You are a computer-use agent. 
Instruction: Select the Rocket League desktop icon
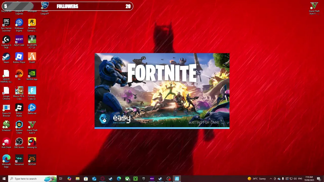45,8
